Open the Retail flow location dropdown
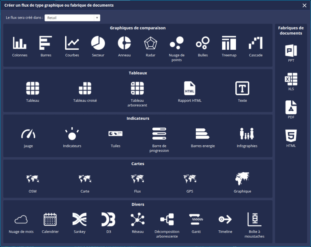This screenshot has height=247, width=311. pos(72,18)
